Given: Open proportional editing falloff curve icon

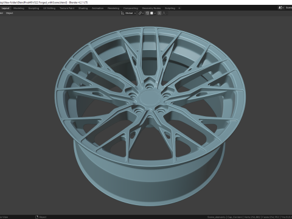Looking at the screenshot, I should tap(165, 13).
